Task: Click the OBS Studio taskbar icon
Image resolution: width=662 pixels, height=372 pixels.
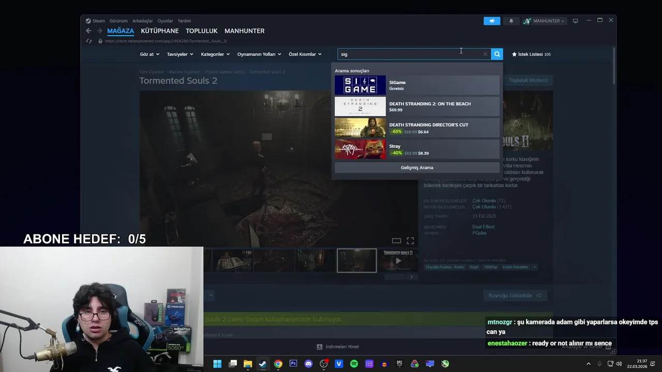Action: pyautogui.click(x=324, y=364)
